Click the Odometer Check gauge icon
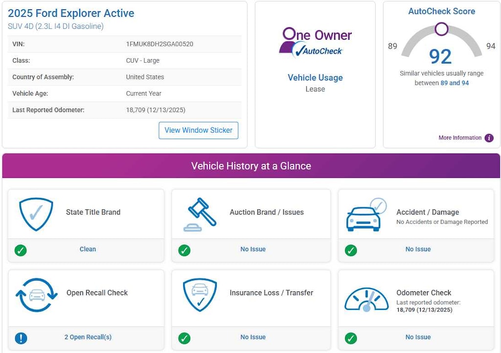 (x=366, y=299)
